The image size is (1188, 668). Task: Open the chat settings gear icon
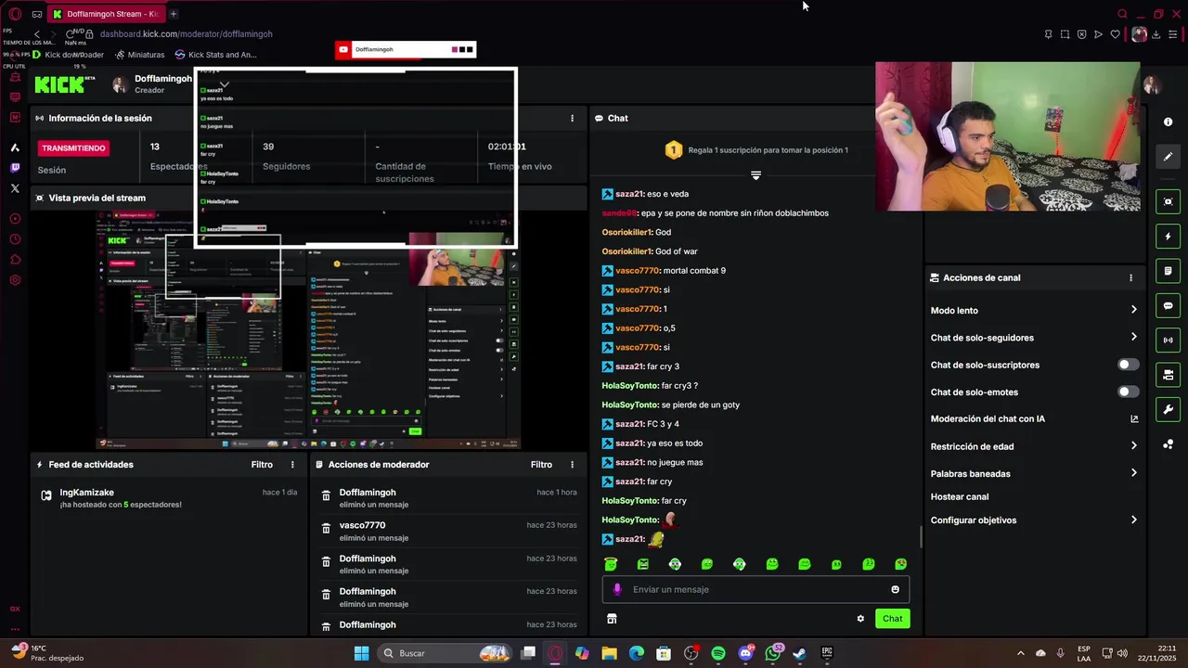point(860,619)
